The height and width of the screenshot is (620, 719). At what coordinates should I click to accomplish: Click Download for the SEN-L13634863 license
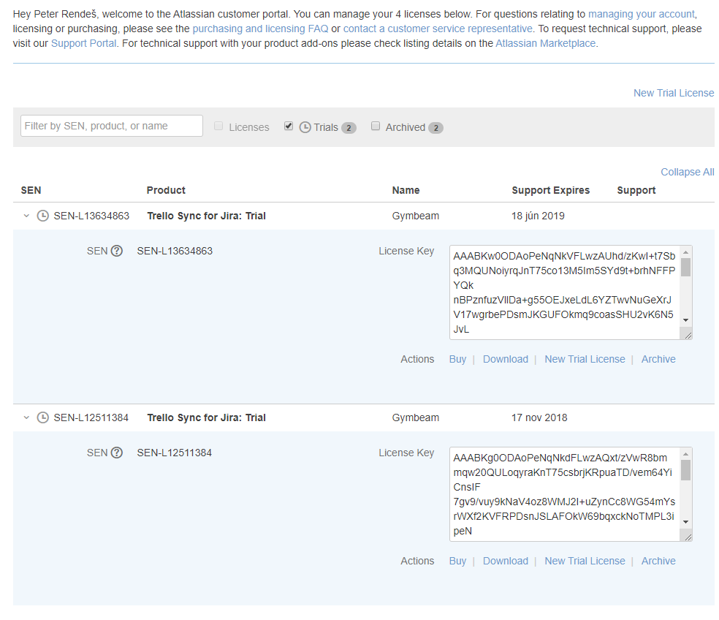point(506,359)
